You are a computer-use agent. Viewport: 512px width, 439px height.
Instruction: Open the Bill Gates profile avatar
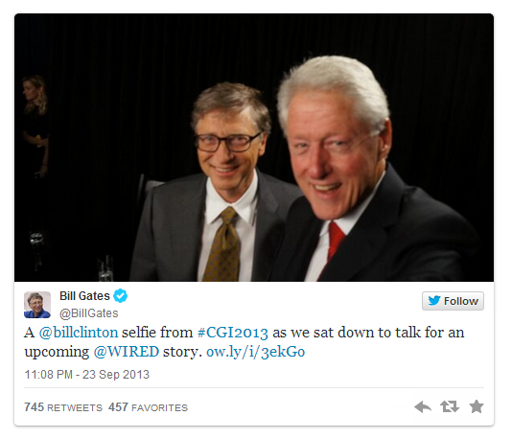pos(37,305)
